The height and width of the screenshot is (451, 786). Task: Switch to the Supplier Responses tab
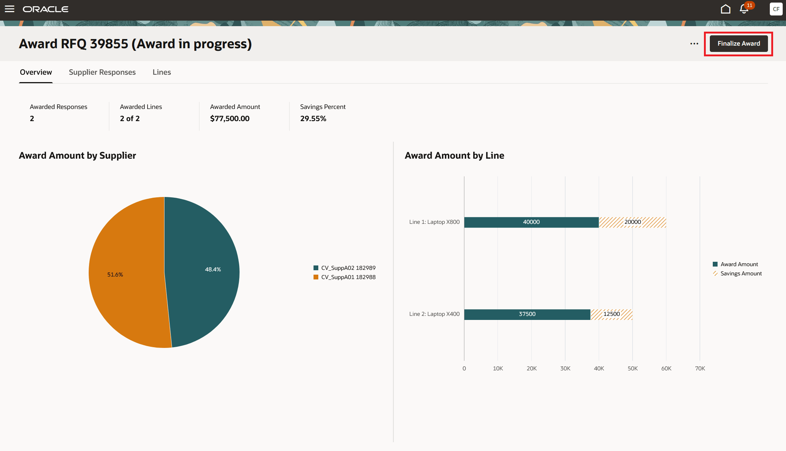coord(102,72)
